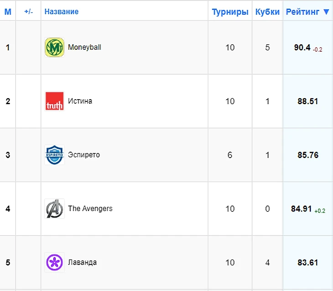This screenshot has height=291, width=333.
Task: Sort the table by Турниры column
Action: (230, 12)
